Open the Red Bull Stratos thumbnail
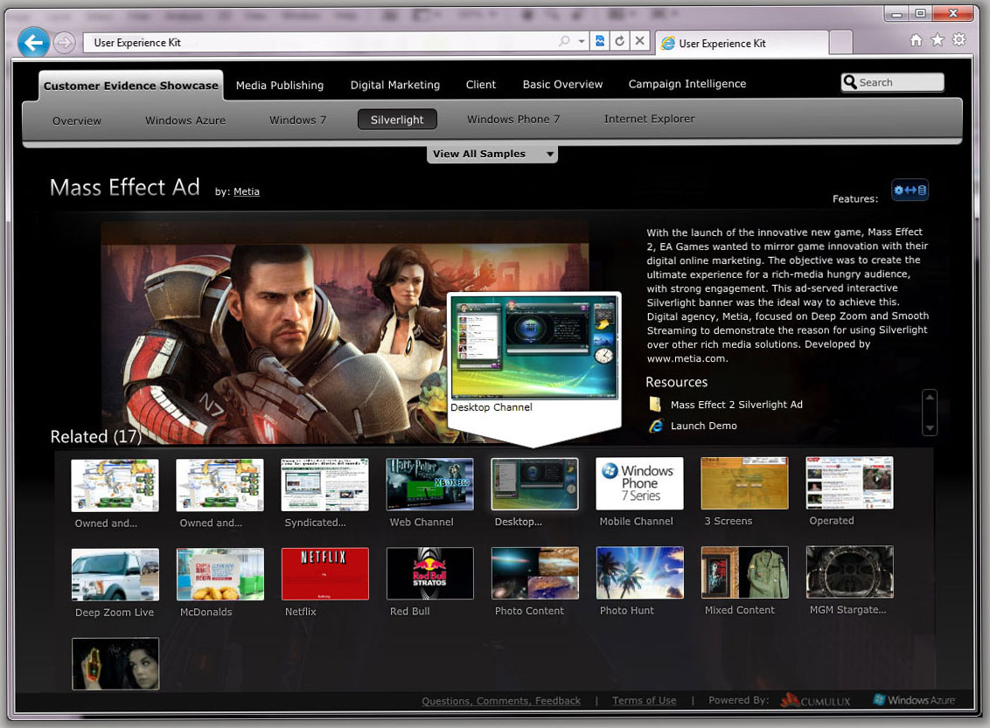990x728 pixels. click(x=429, y=572)
